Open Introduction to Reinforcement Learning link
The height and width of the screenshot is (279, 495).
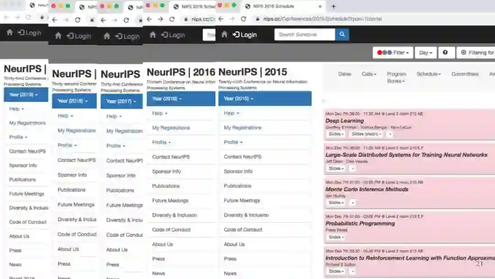point(410,258)
